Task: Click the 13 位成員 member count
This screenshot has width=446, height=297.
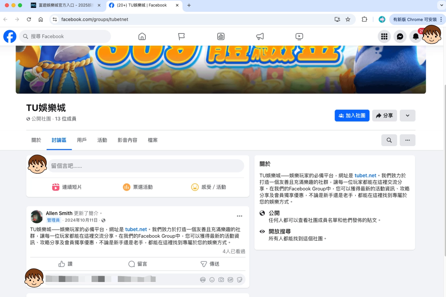Action: coord(65,119)
